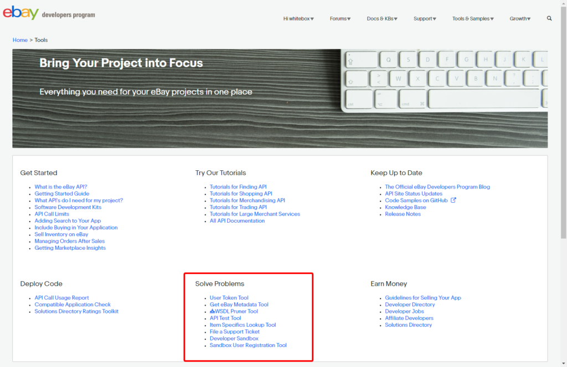Expand Tools & Samples menu
Image resolution: width=567 pixels, height=367 pixels.
click(x=473, y=19)
